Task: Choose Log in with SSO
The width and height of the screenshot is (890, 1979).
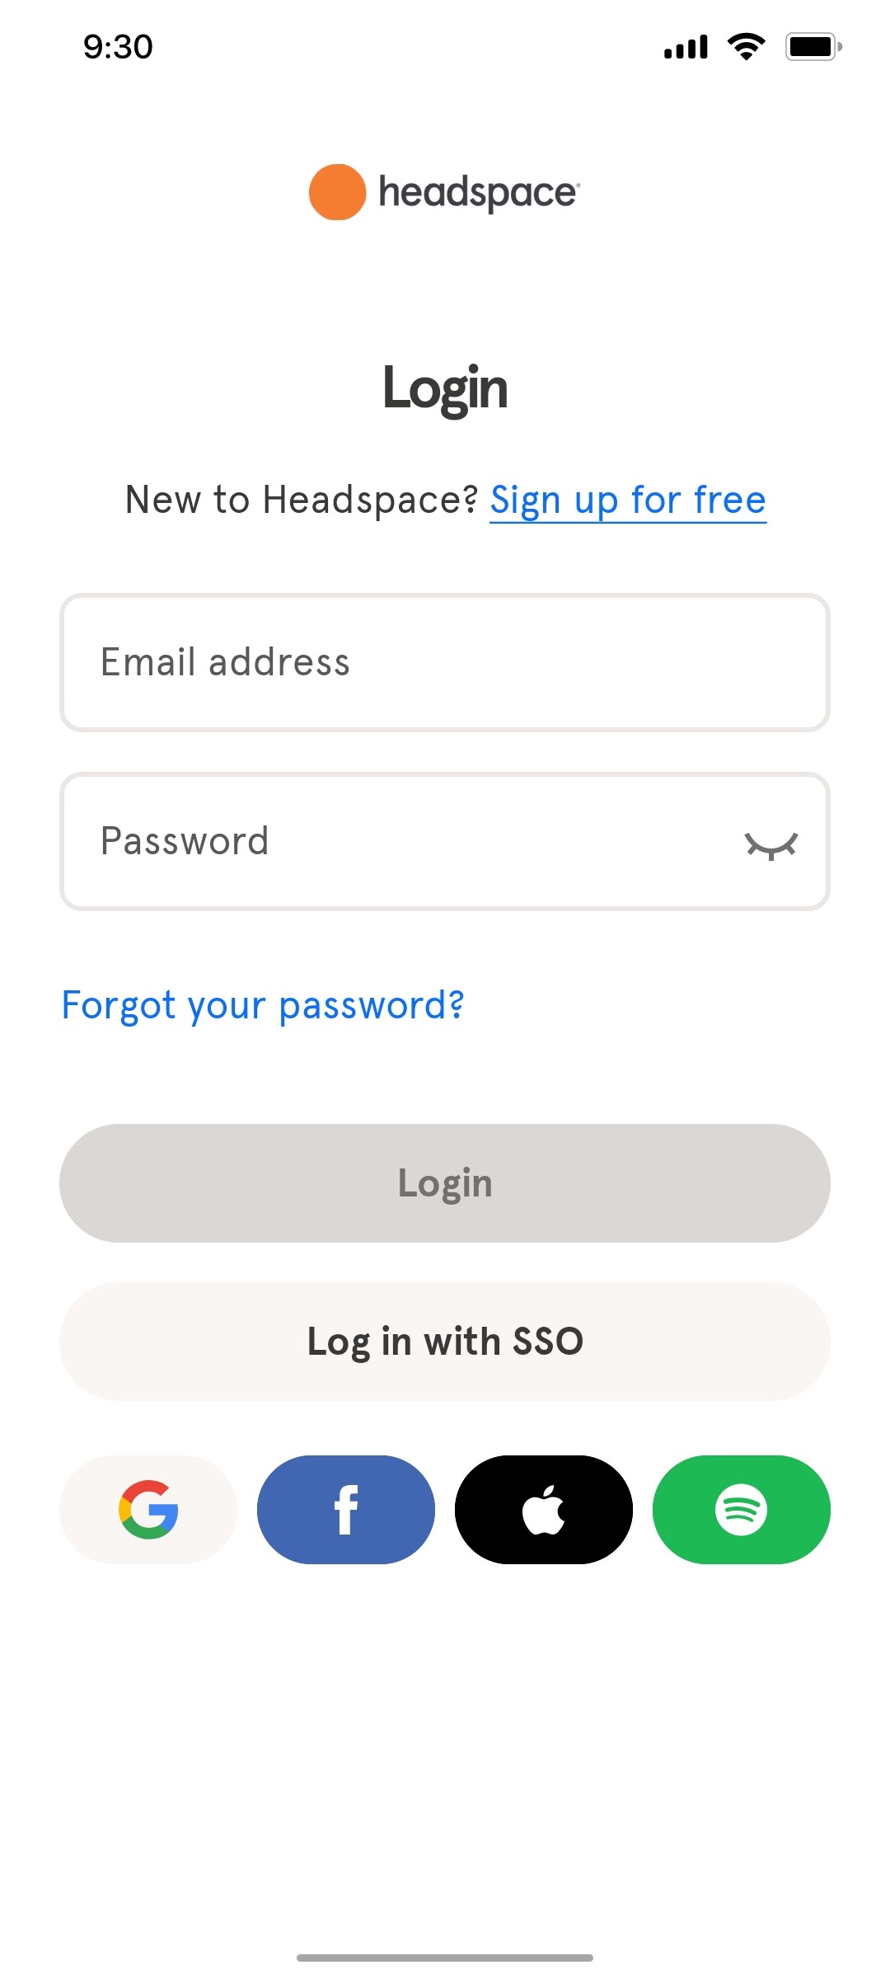Action: (444, 1342)
